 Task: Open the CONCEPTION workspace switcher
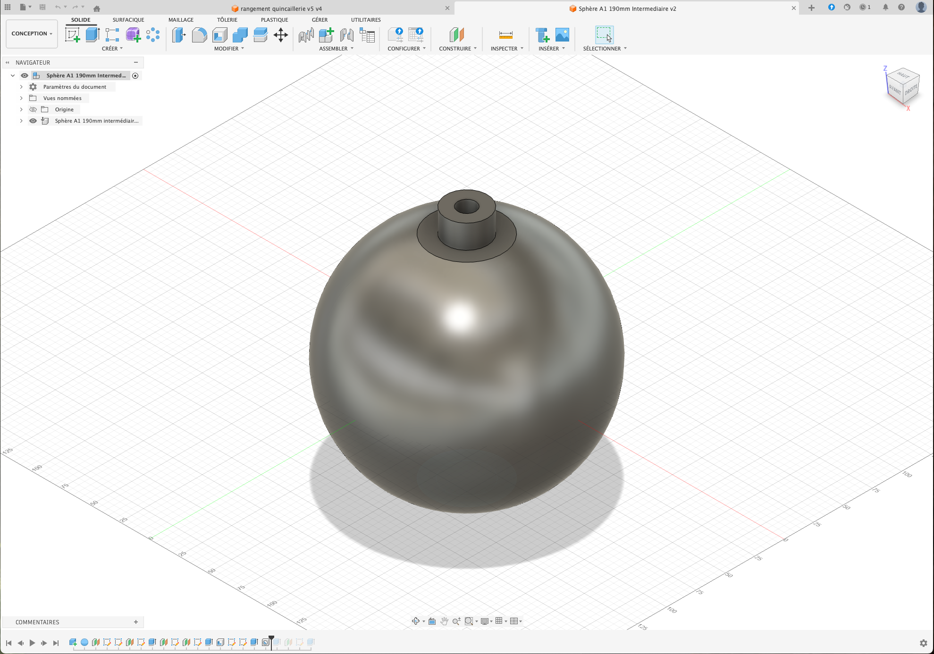click(x=31, y=34)
